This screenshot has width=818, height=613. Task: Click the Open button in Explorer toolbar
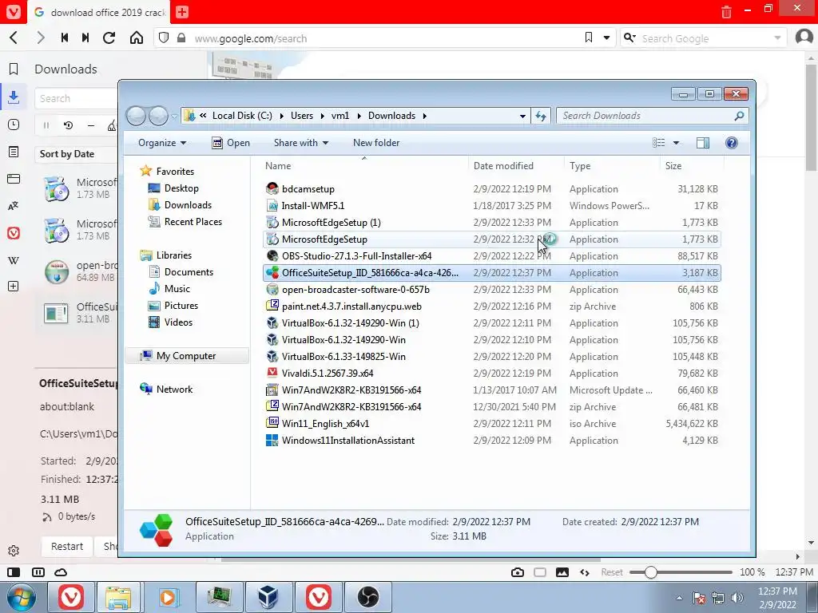[231, 143]
